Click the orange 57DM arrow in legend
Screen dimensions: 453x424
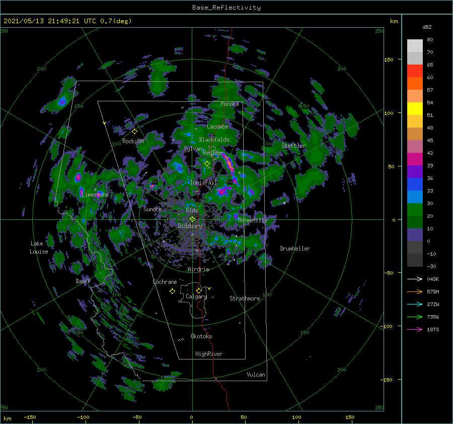coord(415,292)
